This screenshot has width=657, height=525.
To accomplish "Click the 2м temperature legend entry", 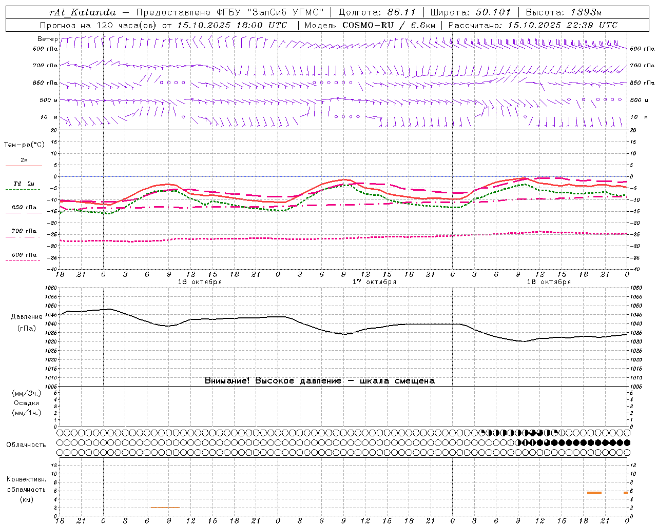I will pos(24,160).
